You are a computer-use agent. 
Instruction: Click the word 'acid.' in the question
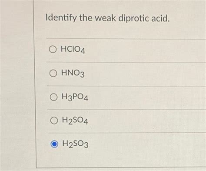[160, 19]
